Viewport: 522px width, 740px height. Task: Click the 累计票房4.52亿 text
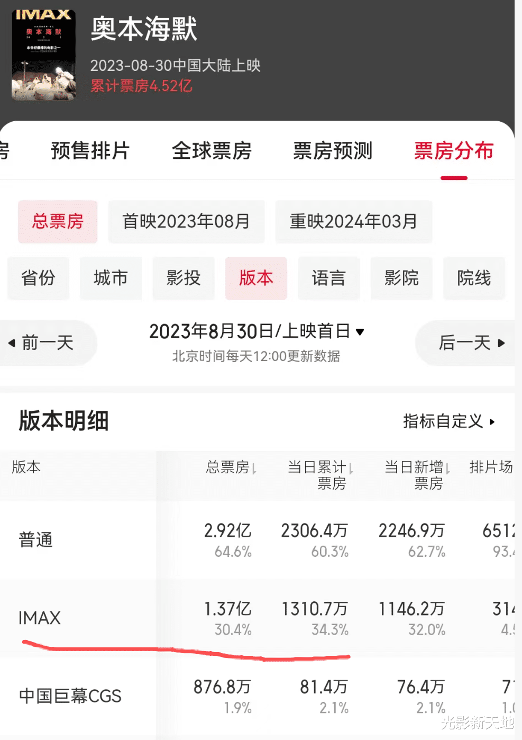141,86
